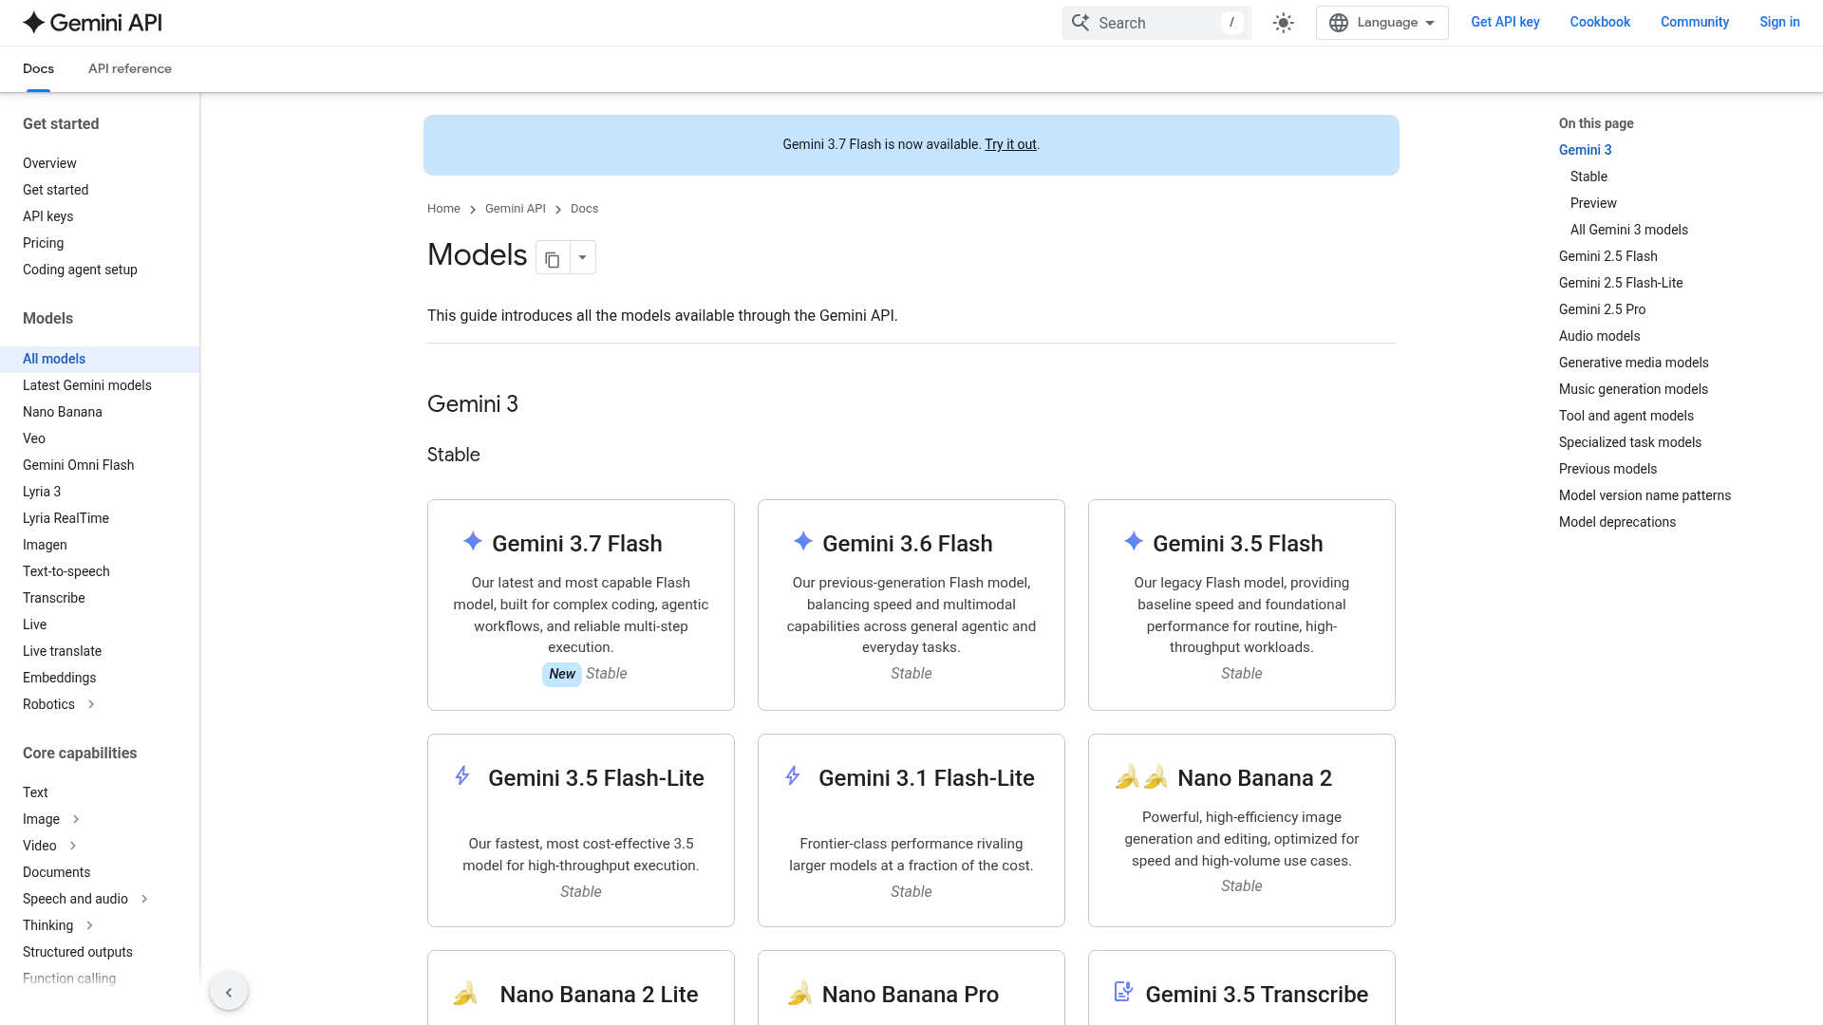The height and width of the screenshot is (1025, 1823).
Task: Go to Home breadcrumb
Action: coord(443,209)
